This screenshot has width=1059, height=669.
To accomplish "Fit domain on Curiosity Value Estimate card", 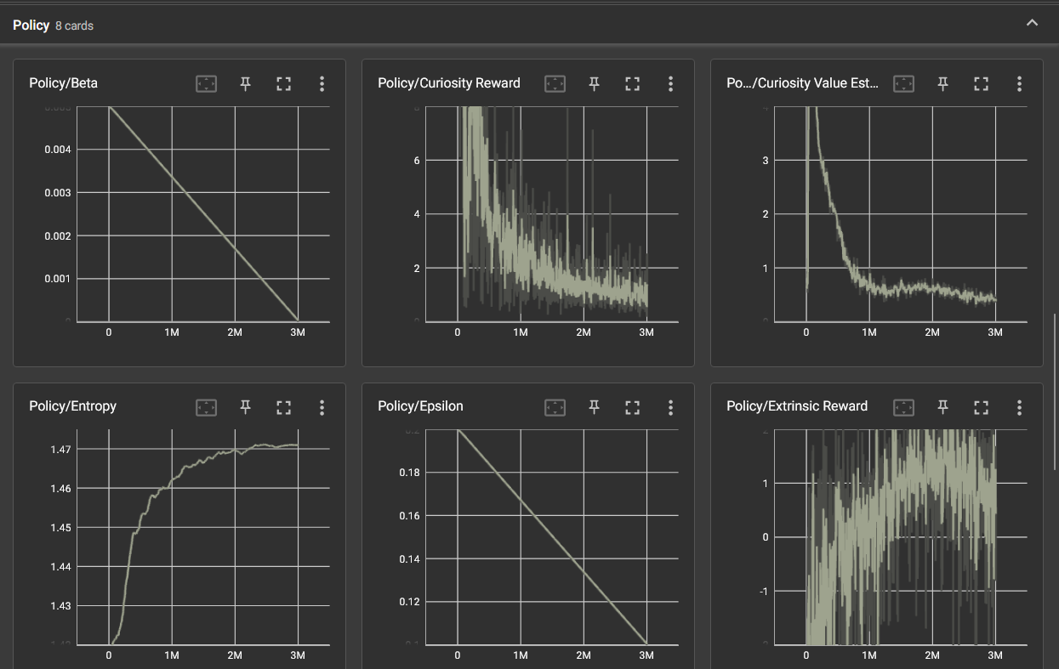I will click(x=904, y=83).
